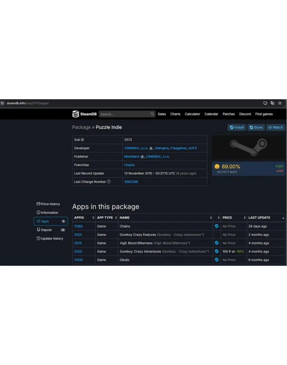Open site info icon left of the URL
Image resolution: width=287 pixels, height=365 pixels.
point(2,103)
